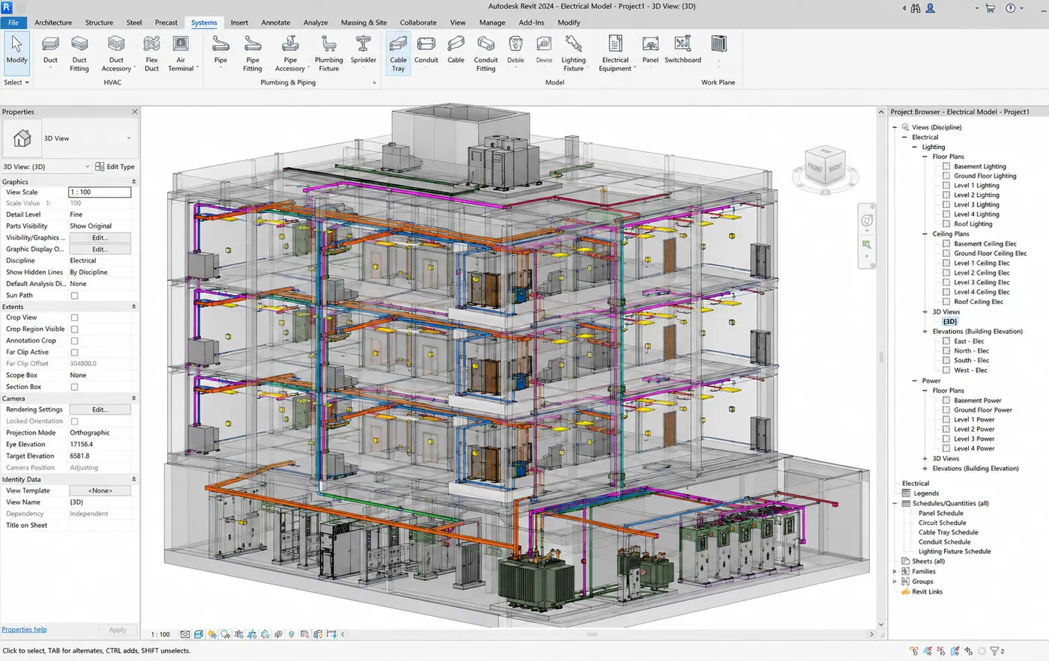Select Panel Schedule in Project Browser
Screen dimensions: 1049x661
(x=941, y=514)
